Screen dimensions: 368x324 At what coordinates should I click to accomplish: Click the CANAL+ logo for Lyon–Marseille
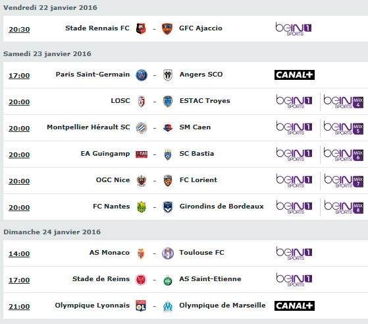pos(294,306)
